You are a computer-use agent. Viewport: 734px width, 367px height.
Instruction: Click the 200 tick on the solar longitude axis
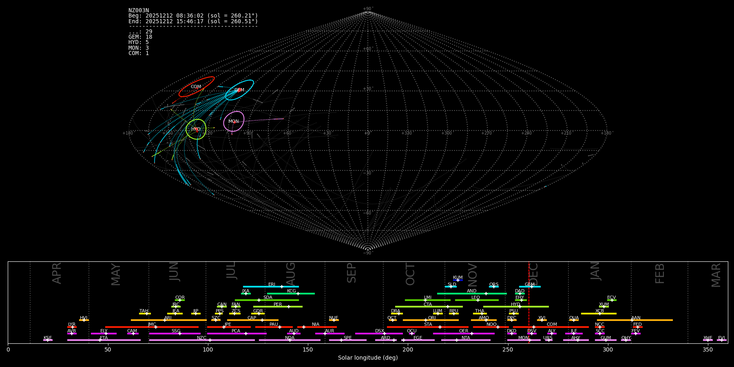pos(408,349)
